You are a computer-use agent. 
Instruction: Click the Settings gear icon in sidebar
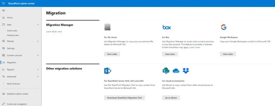3,48
